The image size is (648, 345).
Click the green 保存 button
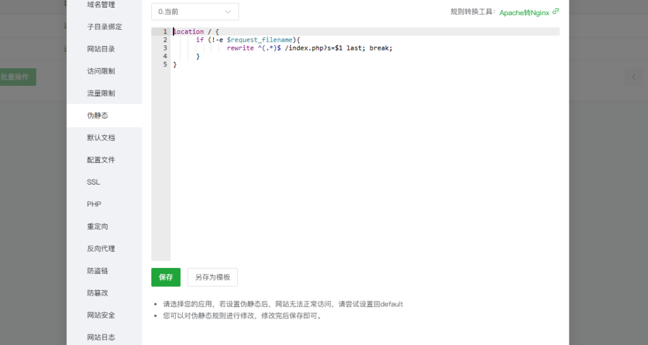click(x=166, y=277)
